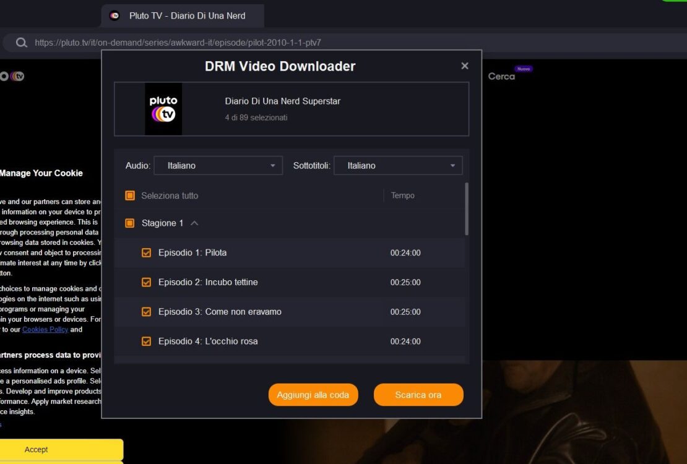Viewport: 687px width, 464px height.
Task: Open the Audio language dropdown
Action: click(218, 166)
